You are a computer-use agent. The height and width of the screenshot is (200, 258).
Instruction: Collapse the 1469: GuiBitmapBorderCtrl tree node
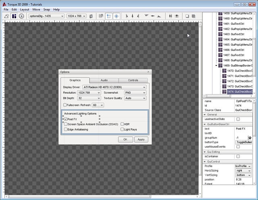pos(216,65)
